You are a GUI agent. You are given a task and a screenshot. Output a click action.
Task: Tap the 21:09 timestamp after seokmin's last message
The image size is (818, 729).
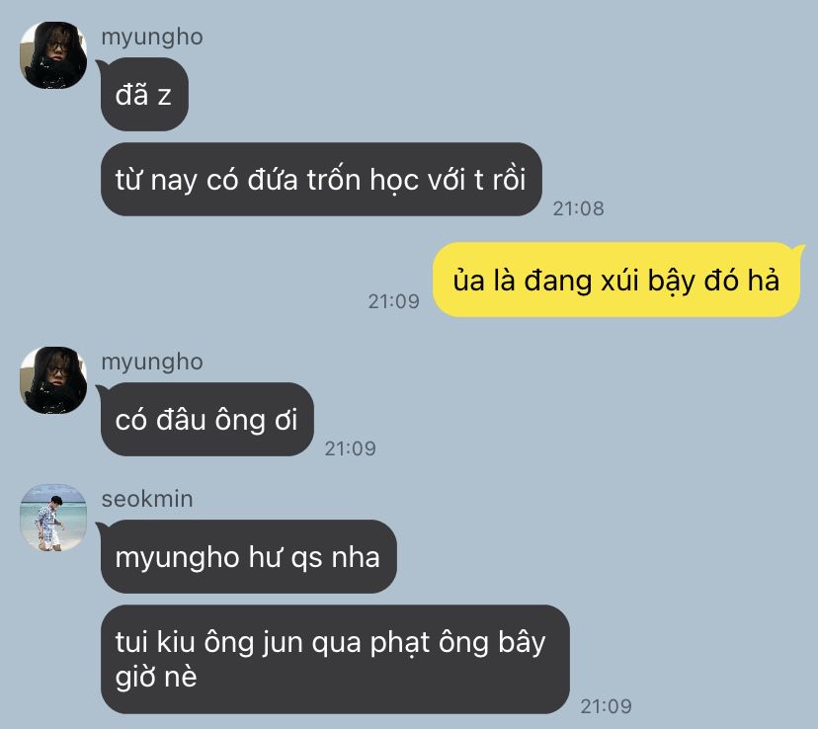607,706
